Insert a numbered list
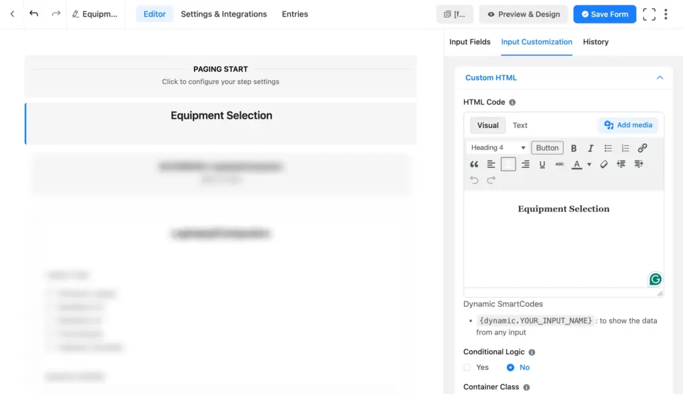Image resolution: width=683 pixels, height=394 pixels. click(626, 148)
